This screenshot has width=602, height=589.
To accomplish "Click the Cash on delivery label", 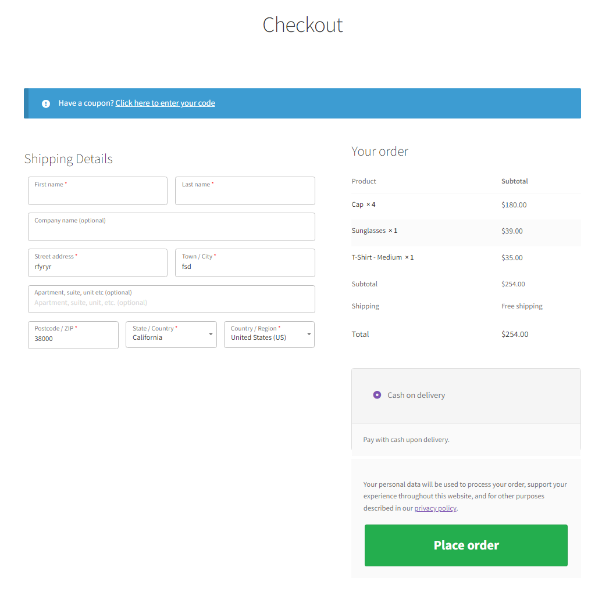I will [416, 395].
